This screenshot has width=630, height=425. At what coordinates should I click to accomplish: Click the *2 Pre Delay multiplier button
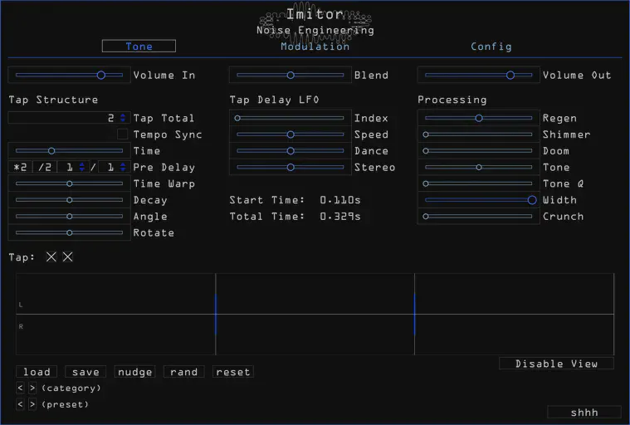click(20, 167)
